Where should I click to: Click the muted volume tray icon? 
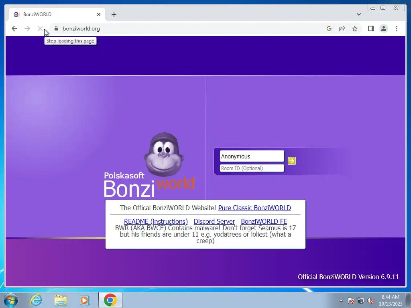coord(370,300)
